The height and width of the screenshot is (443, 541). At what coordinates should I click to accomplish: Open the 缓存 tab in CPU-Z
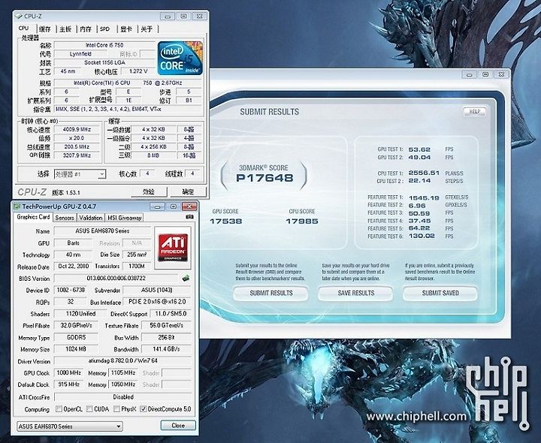45,29
